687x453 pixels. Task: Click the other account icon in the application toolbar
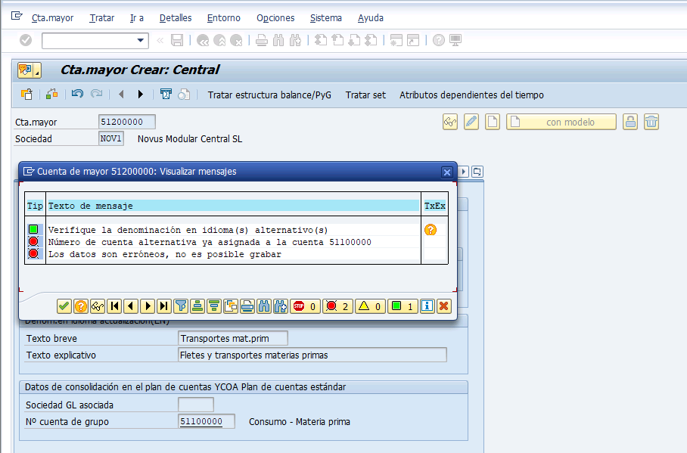tap(26, 95)
